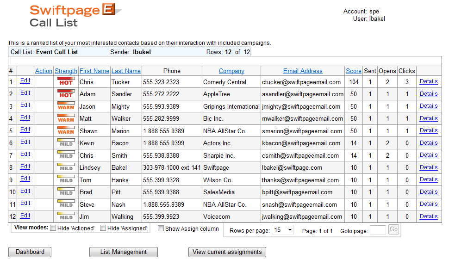This screenshot has height=265, width=449.
Task: Edit row 12 Jim Walking
Action: point(25,216)
